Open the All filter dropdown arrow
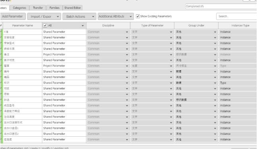Image resolution: width=257 pixels, height=149 pixels. click(x=83, y=26)
